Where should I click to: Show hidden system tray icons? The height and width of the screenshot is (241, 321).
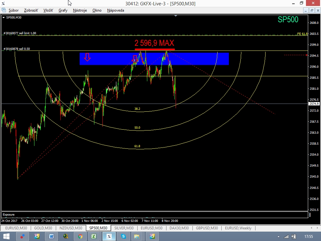point(278,237)
